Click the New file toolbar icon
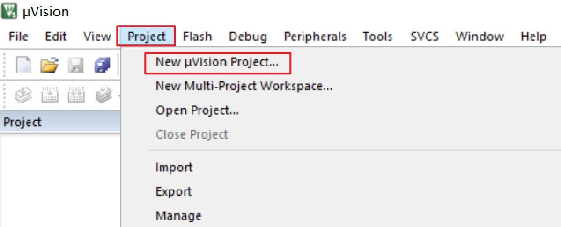561x227 pixels. [x=24, y=64]
